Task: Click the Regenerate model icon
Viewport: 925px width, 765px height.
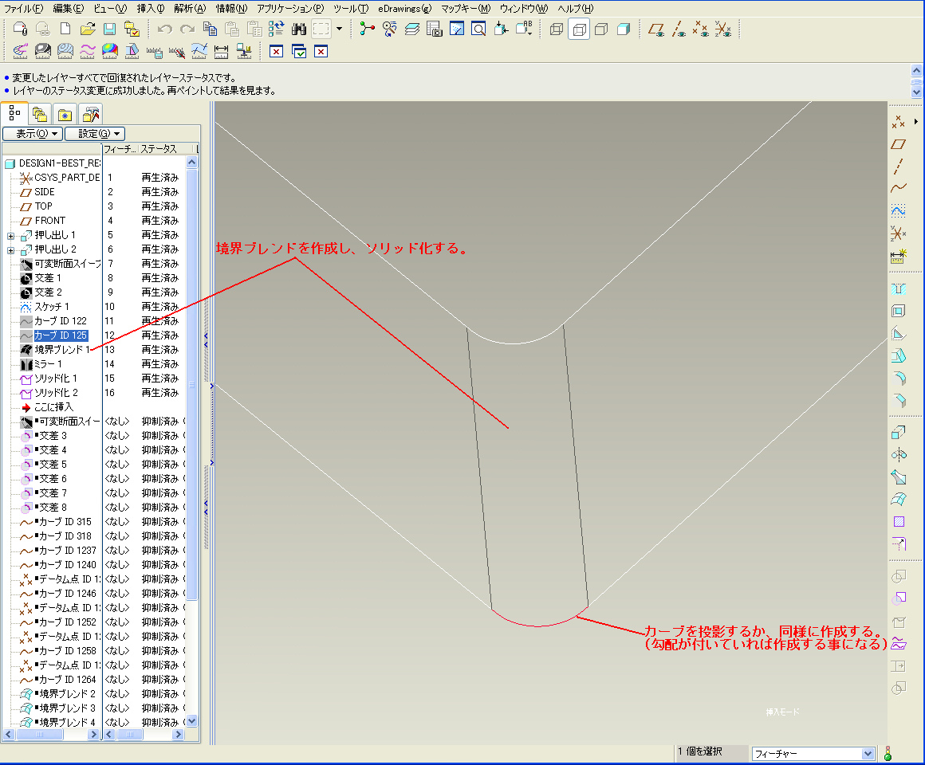Action: pos(277,29)
